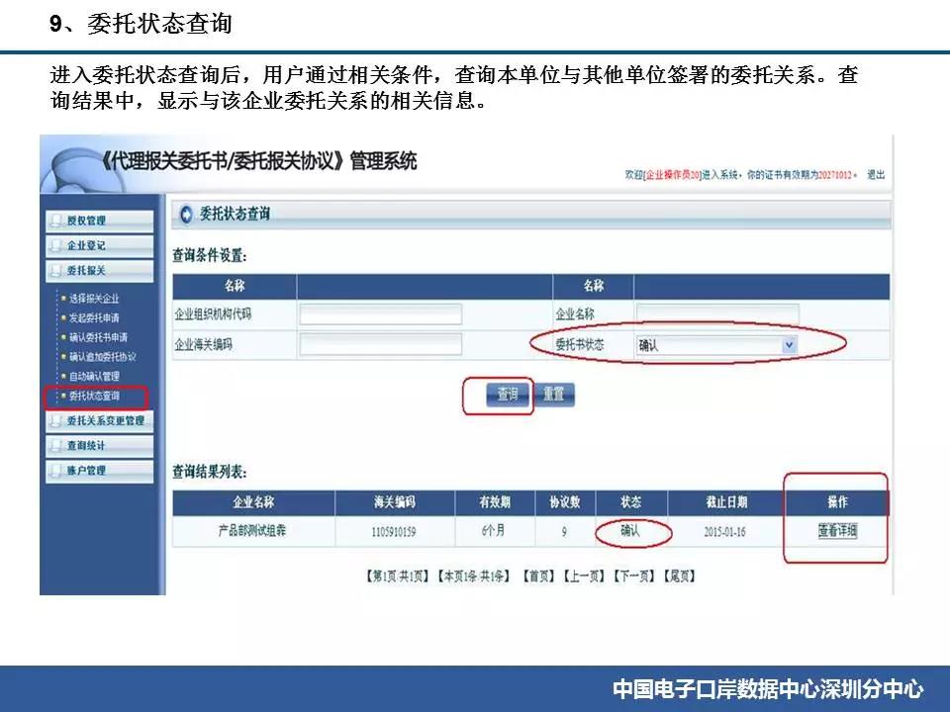The height and width of the screenshot is (712, 950).
Task: Click the 退出 logout link
Action: (876, 175)
